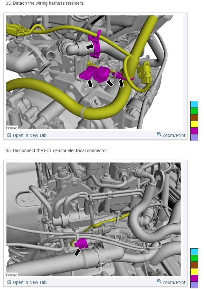Select the lavender swatch beside step 35
Image resolution: width=204 pixels, height=289 pixels.
194,138
